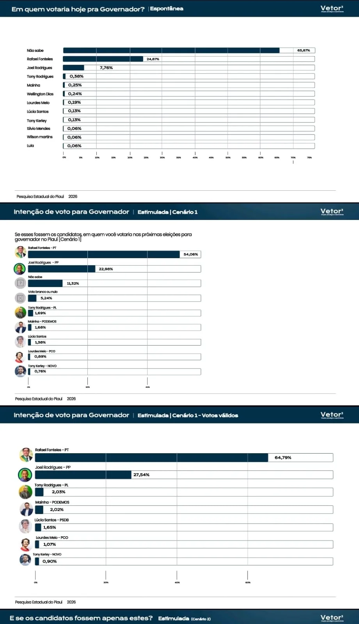Click Joel Rodrigues green-circled avatar in Cenário 1

coord(20,269)
